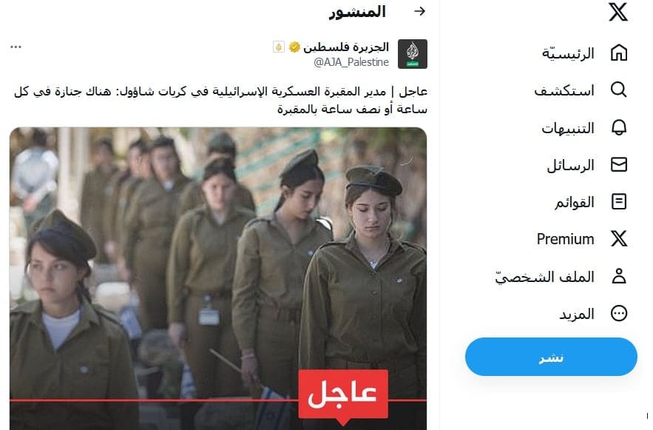Select استكشف menu item
Screen dimensions: 653x430
(x=564, y=90)
